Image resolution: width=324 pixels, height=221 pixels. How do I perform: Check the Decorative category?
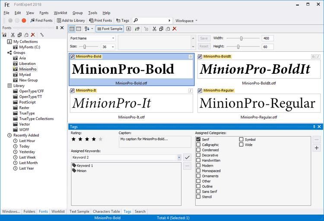198,155
